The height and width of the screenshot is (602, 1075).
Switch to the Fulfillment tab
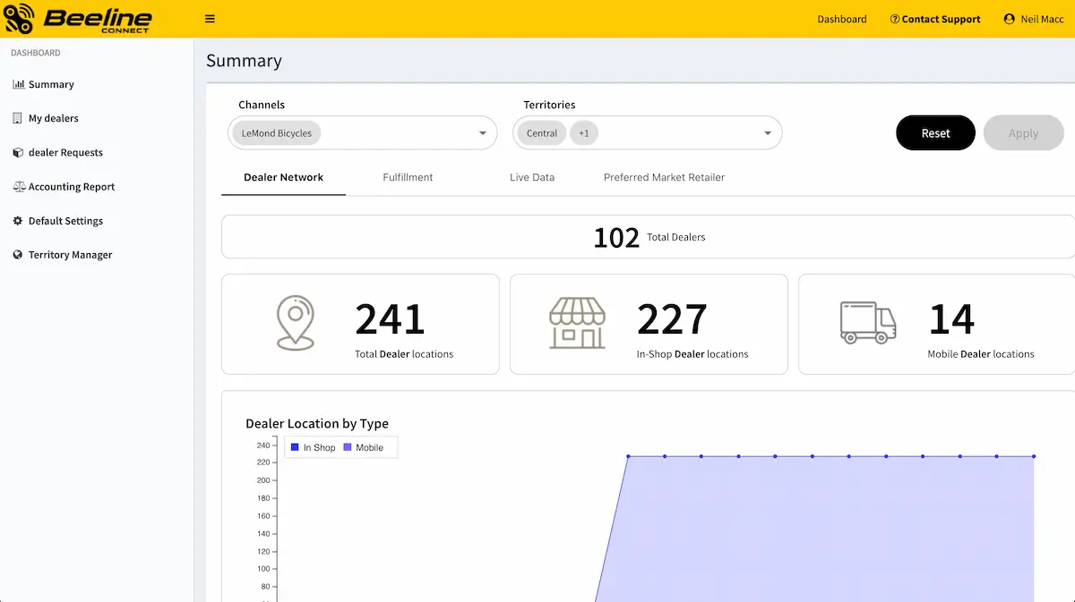click(x=408, y=177)
